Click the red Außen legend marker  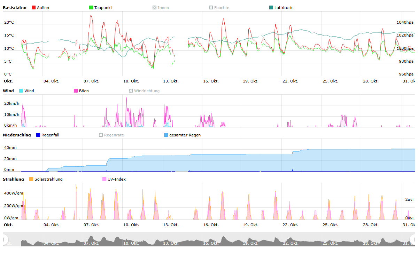pos(33,8)
